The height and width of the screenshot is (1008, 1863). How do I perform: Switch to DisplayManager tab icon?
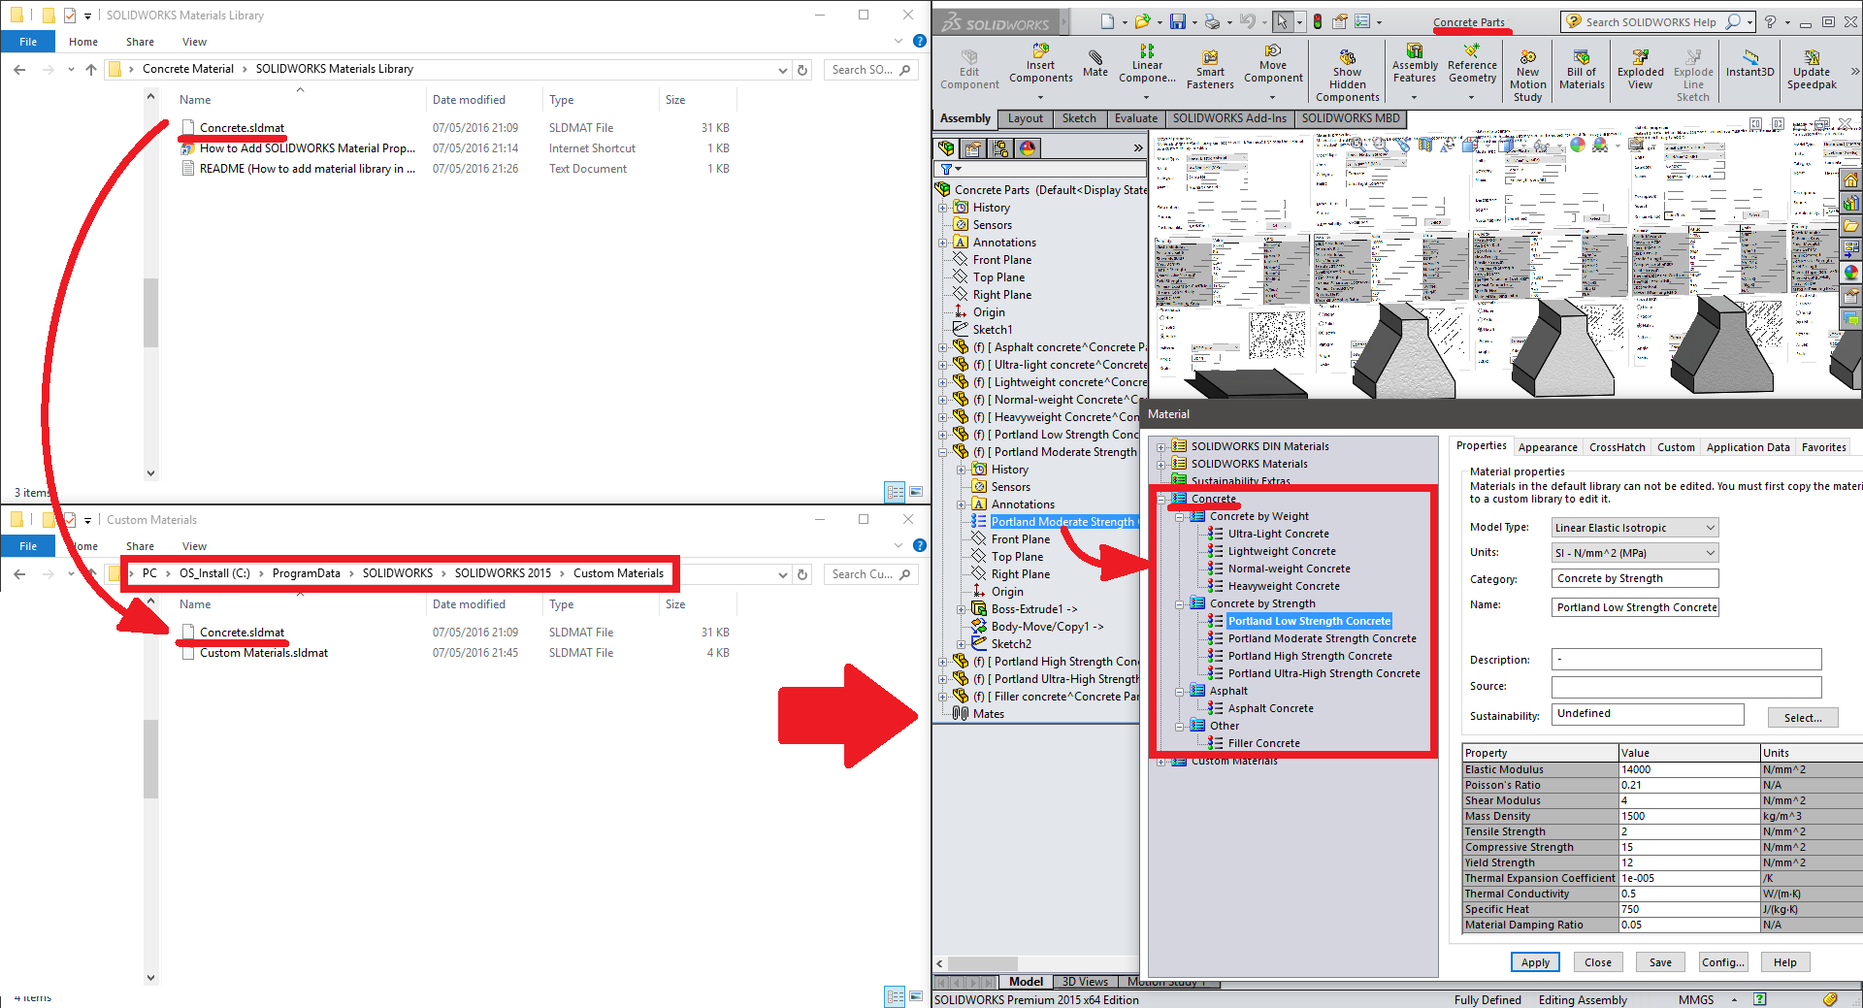[x=1028, y=148]
